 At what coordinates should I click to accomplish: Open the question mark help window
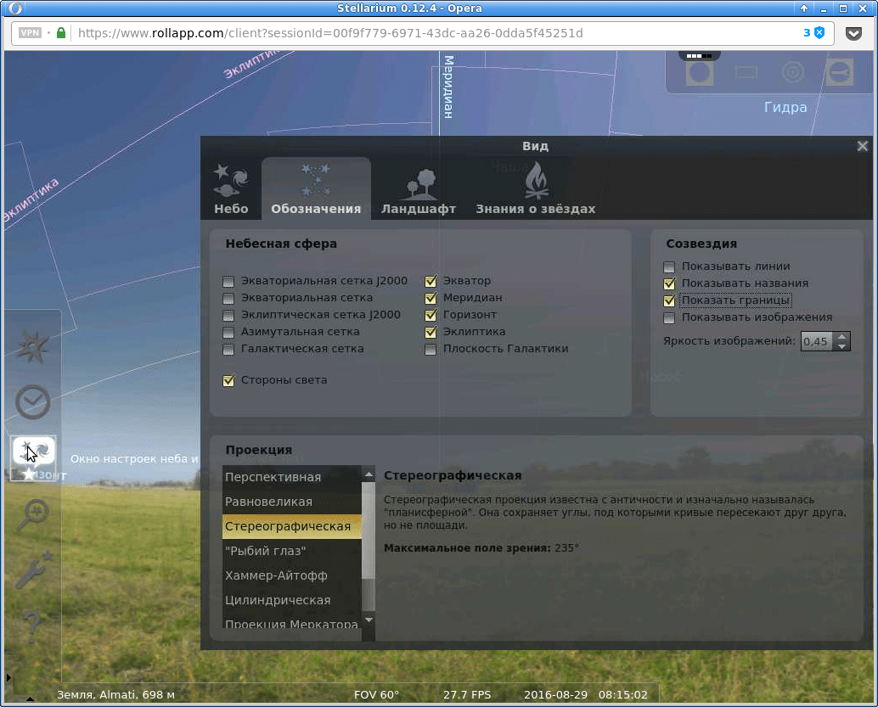pos(32,626)
